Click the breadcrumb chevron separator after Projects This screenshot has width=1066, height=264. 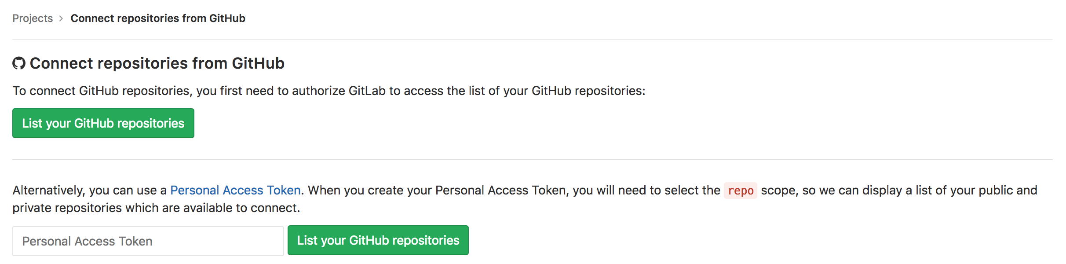(x=61, y=18)
